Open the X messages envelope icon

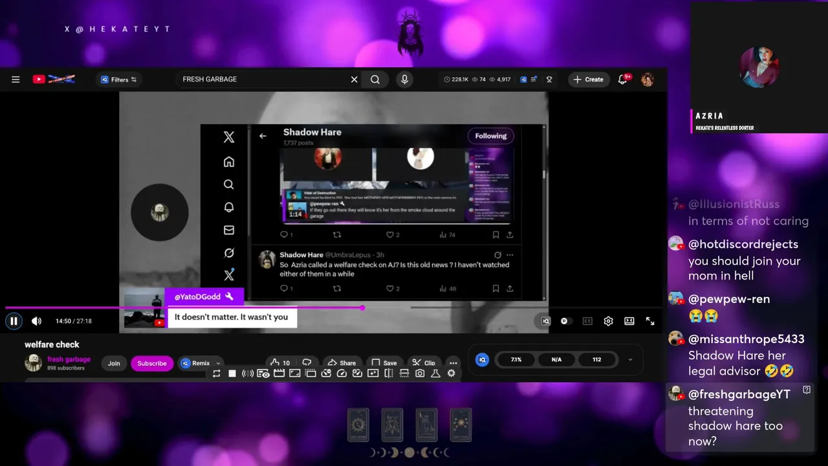pyautogui.click(x=229, y=230)
